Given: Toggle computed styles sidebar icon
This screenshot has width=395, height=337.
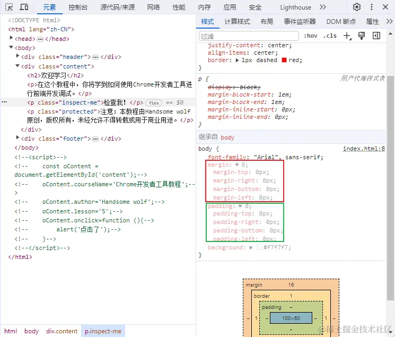Looking at the screenshot, I should pyautogui.click(x=376, y=36).
